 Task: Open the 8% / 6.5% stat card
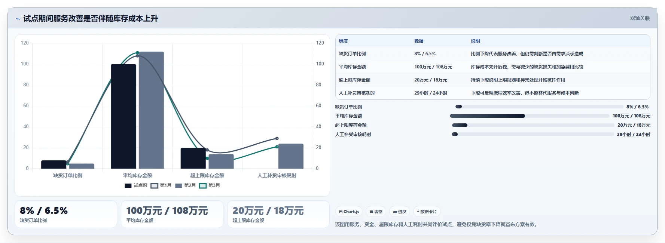tap(66, 214)
